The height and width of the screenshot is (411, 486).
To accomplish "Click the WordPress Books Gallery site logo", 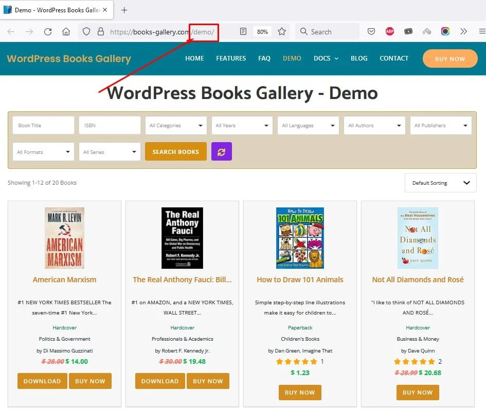I will coord(69,58).
